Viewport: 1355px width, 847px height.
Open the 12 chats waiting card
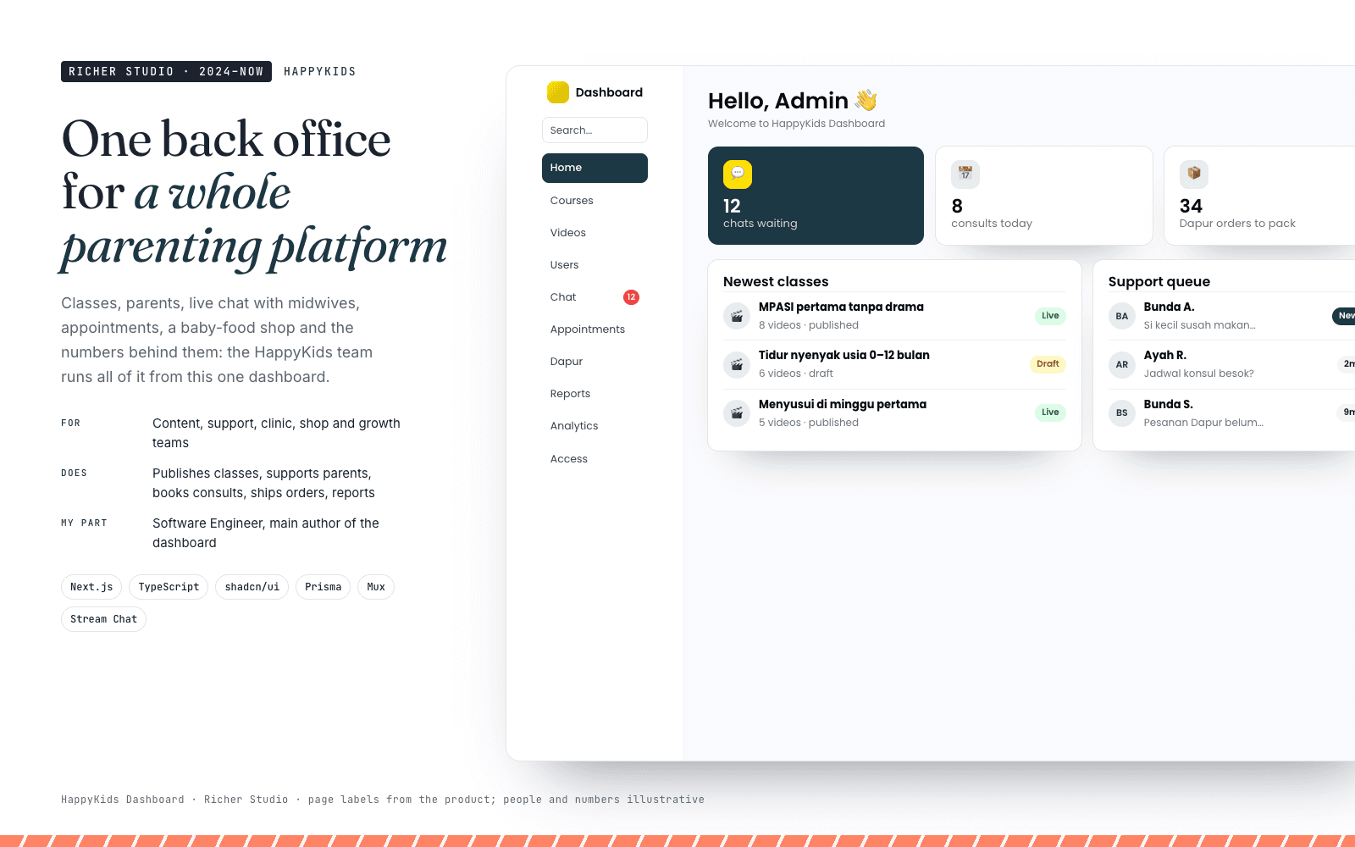point(816,196)
